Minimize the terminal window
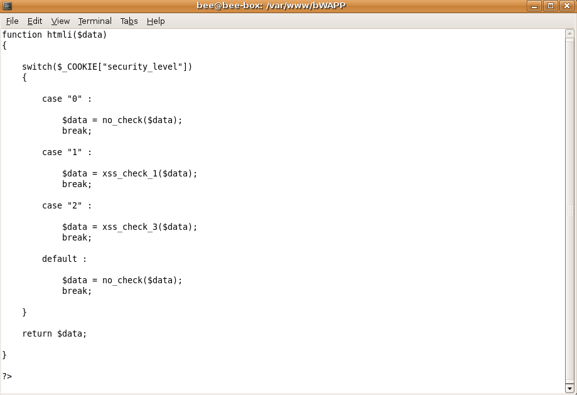This screenshot has height=395, width=577. (x=534, y=6)
